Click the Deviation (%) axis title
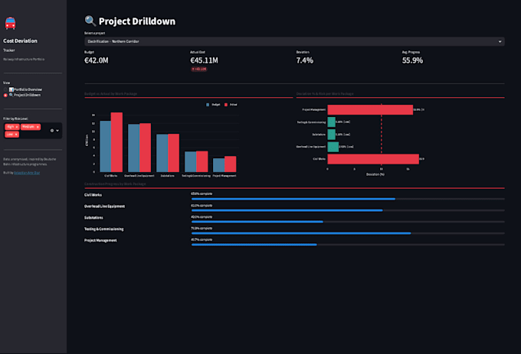This screenshot has width=521, height=354. click(375, 174)
